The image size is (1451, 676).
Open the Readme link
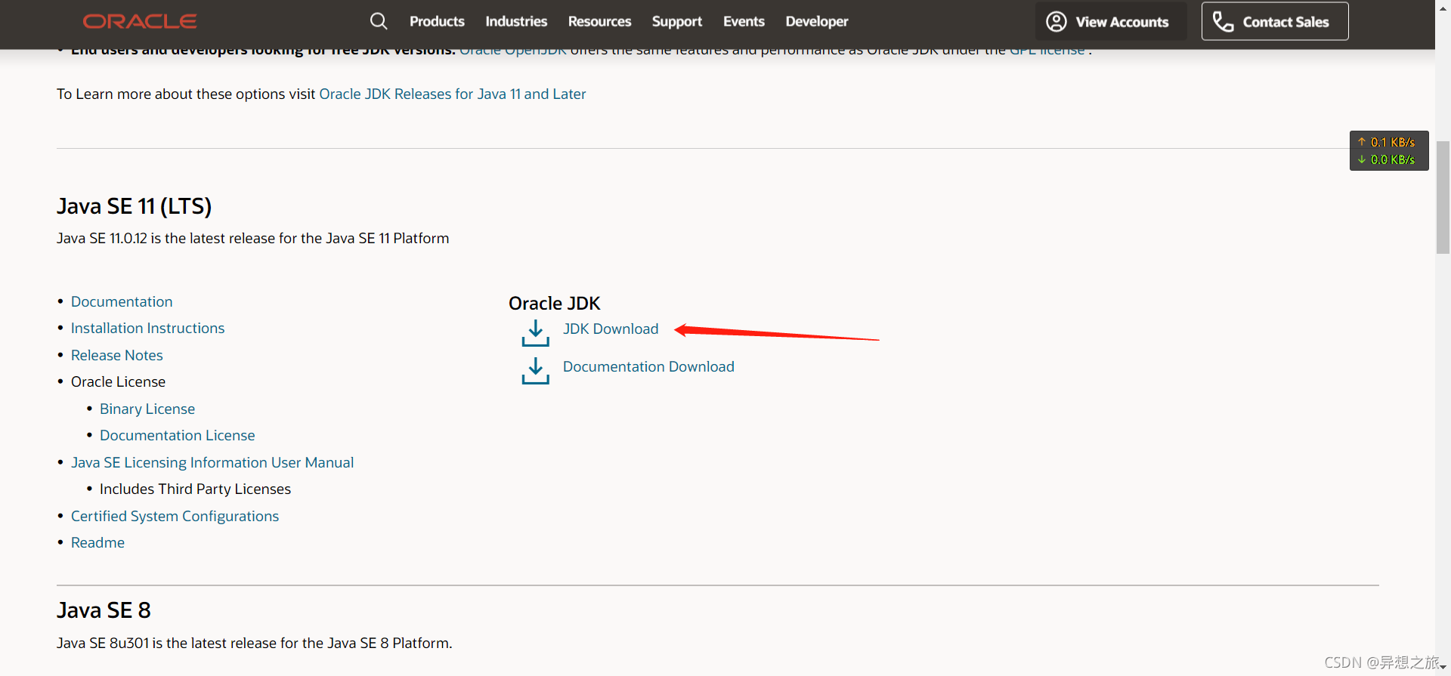(x=97, y=542)
